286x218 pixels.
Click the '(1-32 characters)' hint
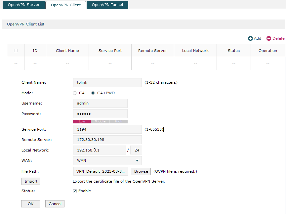(x=161, y=82)
